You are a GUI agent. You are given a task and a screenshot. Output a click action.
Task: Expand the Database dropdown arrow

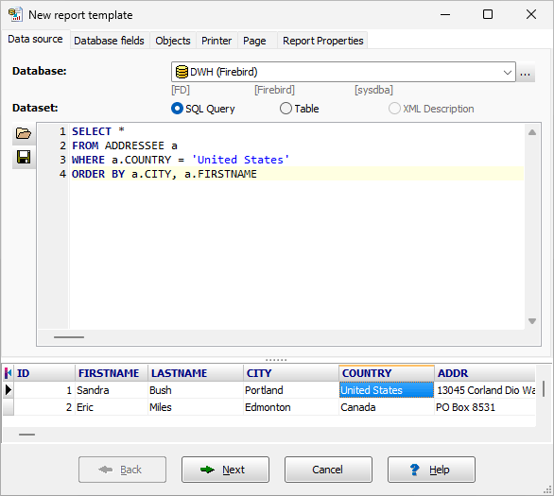(508, 73)
